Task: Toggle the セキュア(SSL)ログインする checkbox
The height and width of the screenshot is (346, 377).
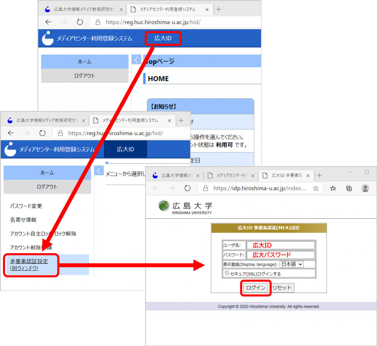Action: coord(227,273)
